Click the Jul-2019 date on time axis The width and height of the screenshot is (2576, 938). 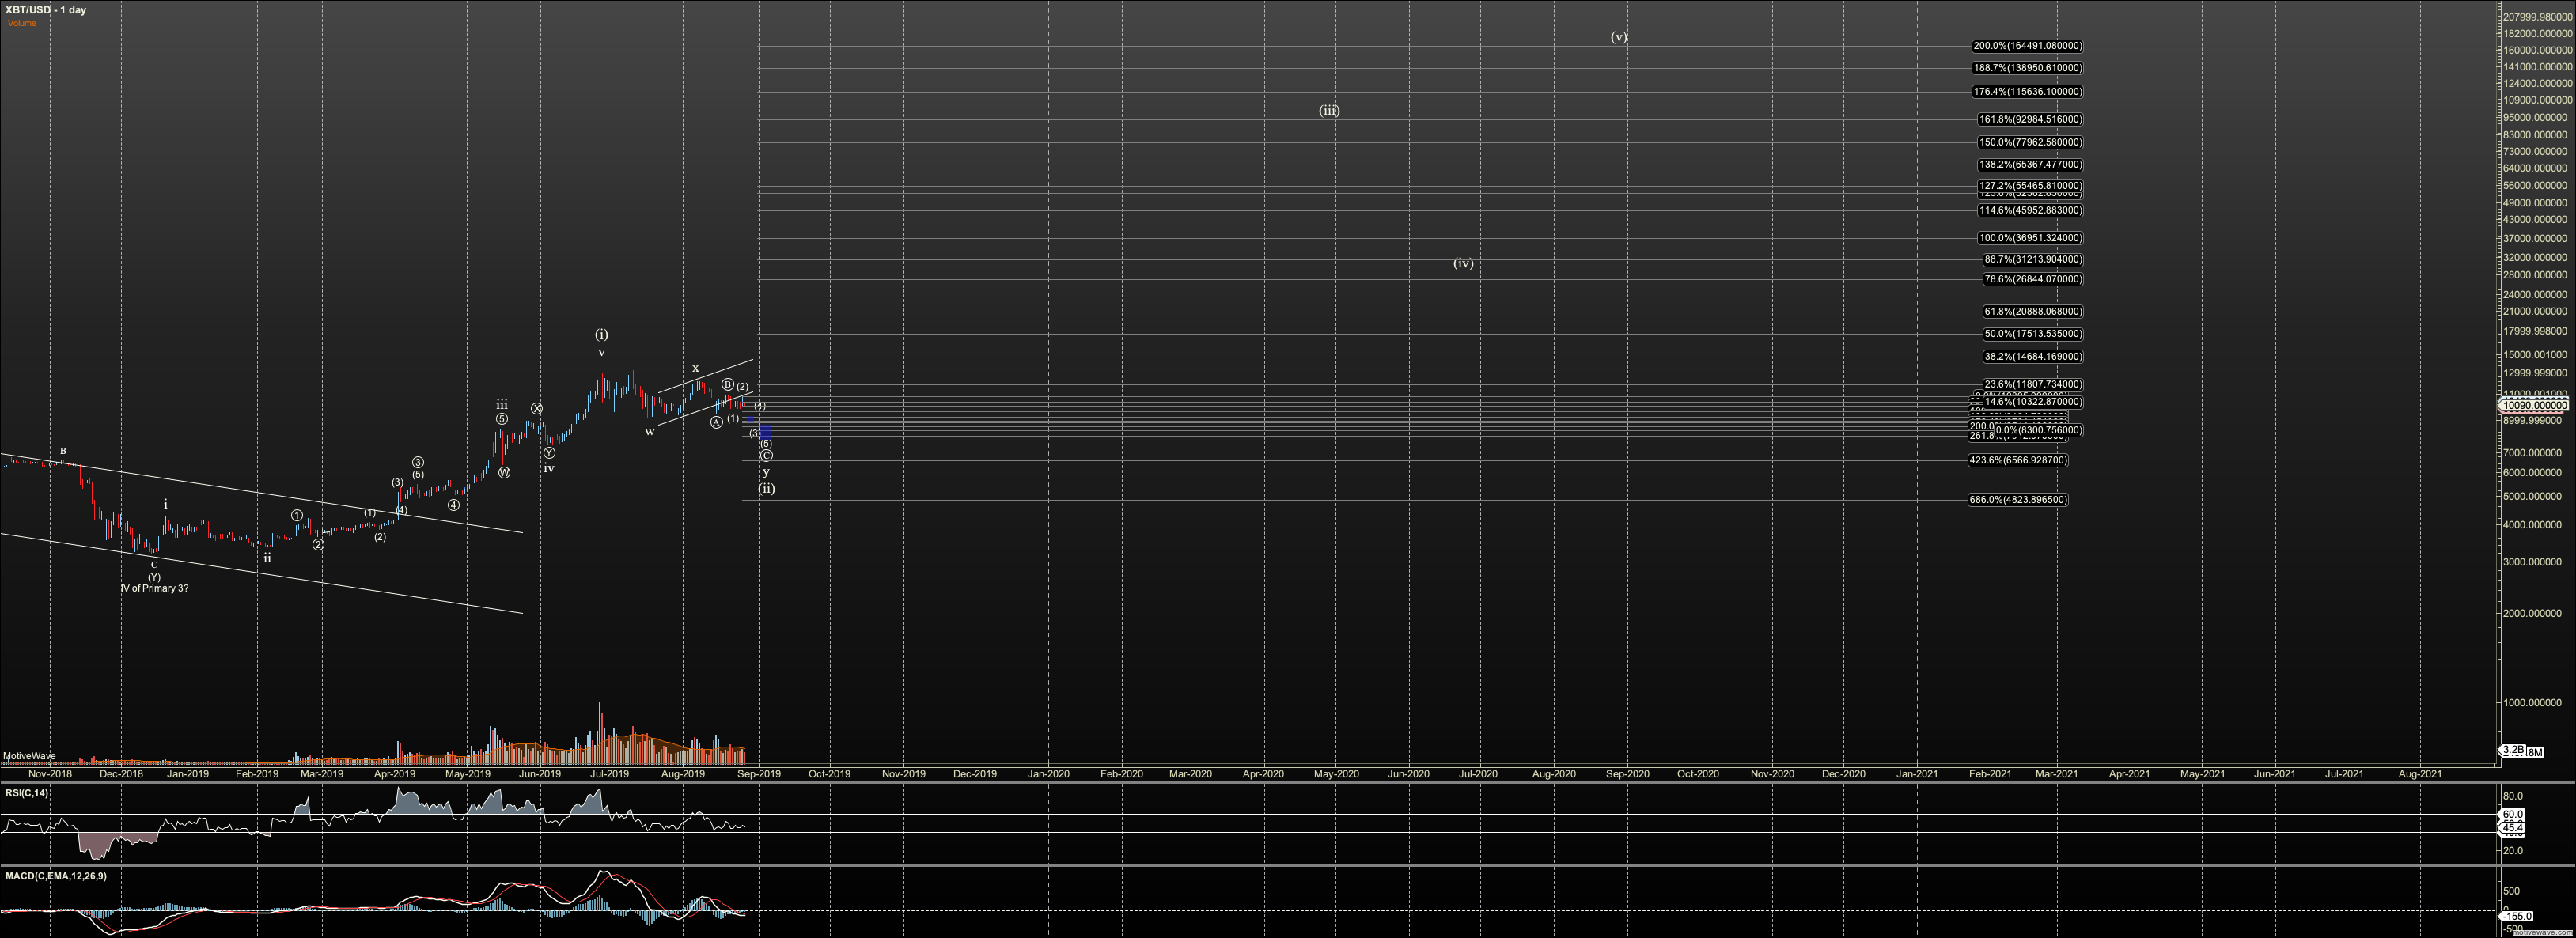click(x=609, y=774)
